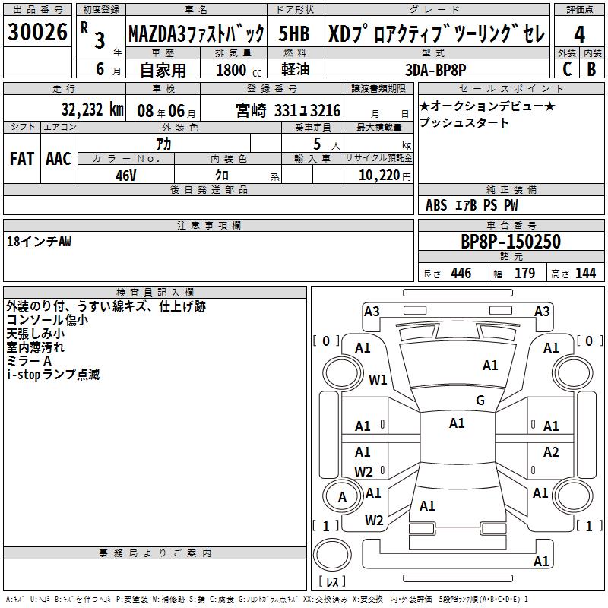Screen dimensions: 608x608
Task: Click the exterior grade C
Action: coord(567,69)
